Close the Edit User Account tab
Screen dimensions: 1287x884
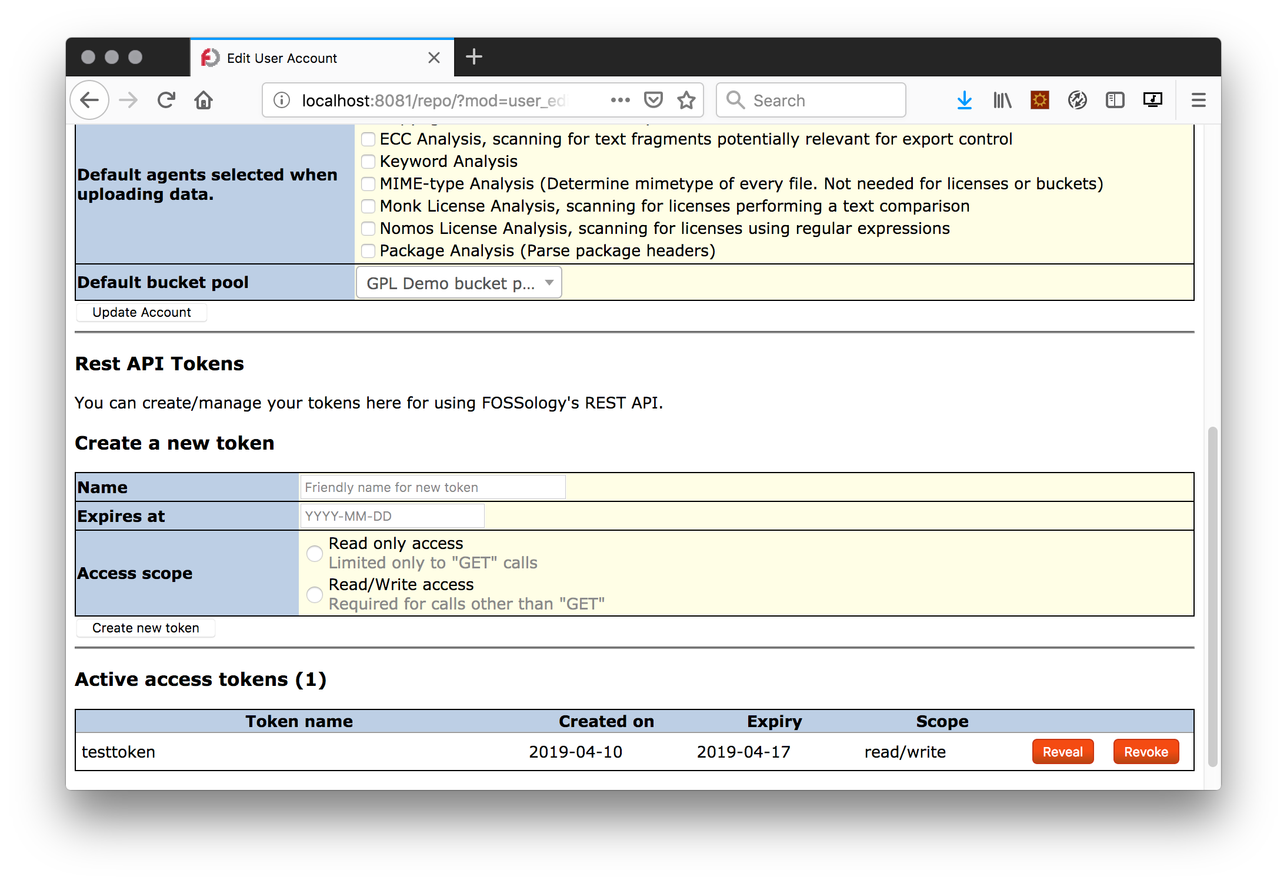(x=434, y=58)
